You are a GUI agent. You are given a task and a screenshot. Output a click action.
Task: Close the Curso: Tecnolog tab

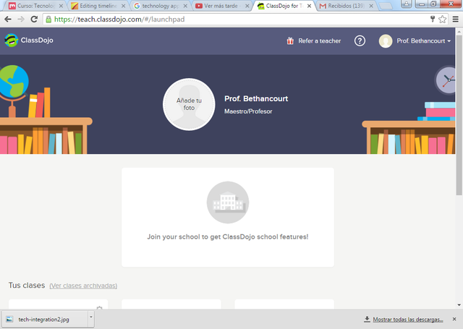[x=61, y=6]
